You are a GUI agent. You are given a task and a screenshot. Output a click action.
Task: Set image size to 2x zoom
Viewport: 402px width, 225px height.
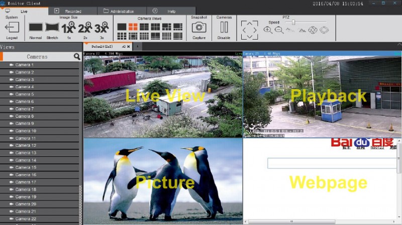85,28
